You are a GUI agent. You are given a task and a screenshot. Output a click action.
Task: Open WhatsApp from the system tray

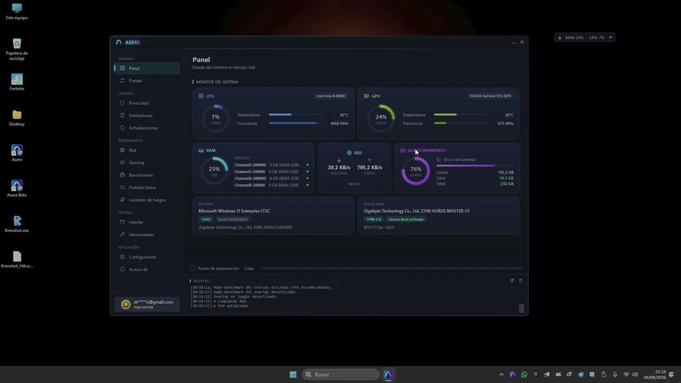pyautogui.click(x=524, y=374)
